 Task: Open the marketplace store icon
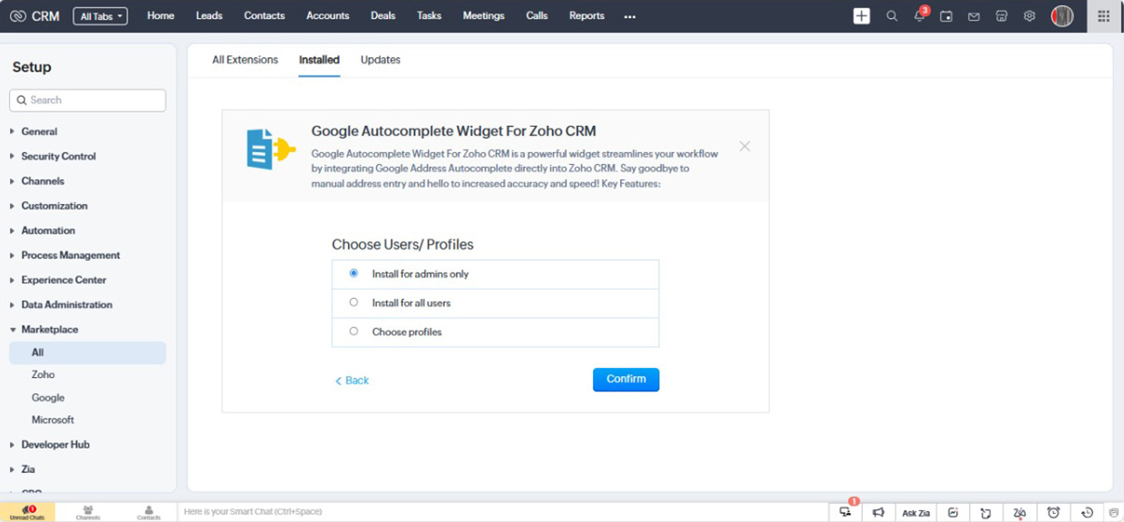pyautogui.click(x=1002, y=16)
